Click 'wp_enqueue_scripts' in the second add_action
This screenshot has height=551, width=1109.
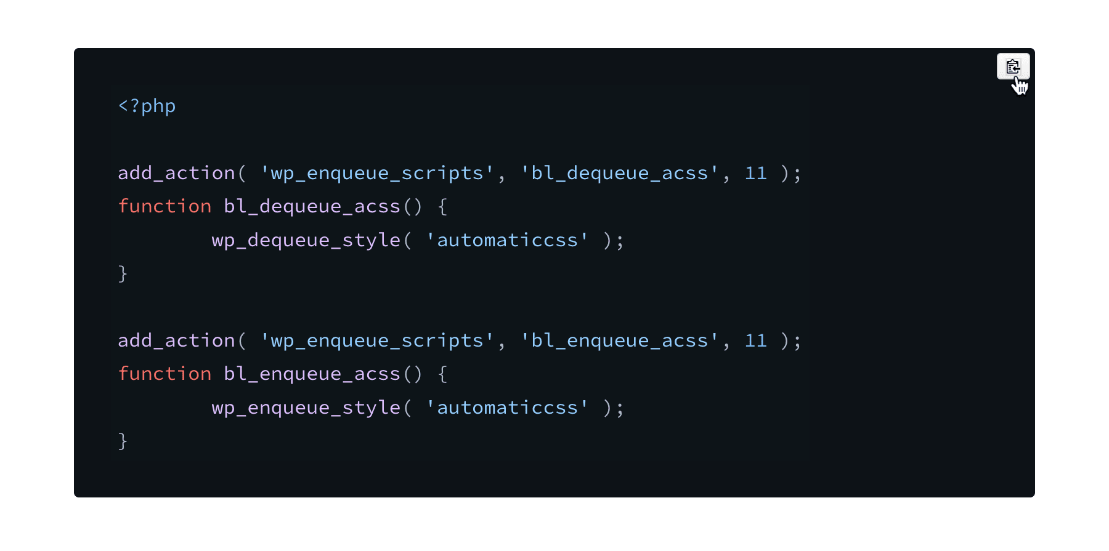(377, 340)
